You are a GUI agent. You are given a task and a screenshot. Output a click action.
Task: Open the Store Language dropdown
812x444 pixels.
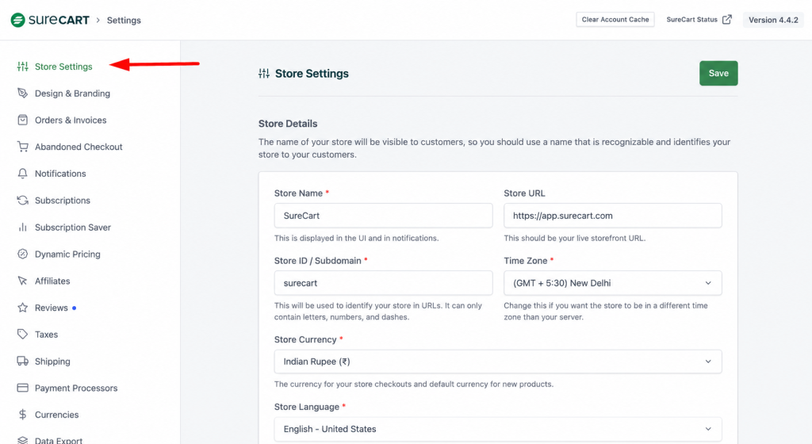coord(498,429)
